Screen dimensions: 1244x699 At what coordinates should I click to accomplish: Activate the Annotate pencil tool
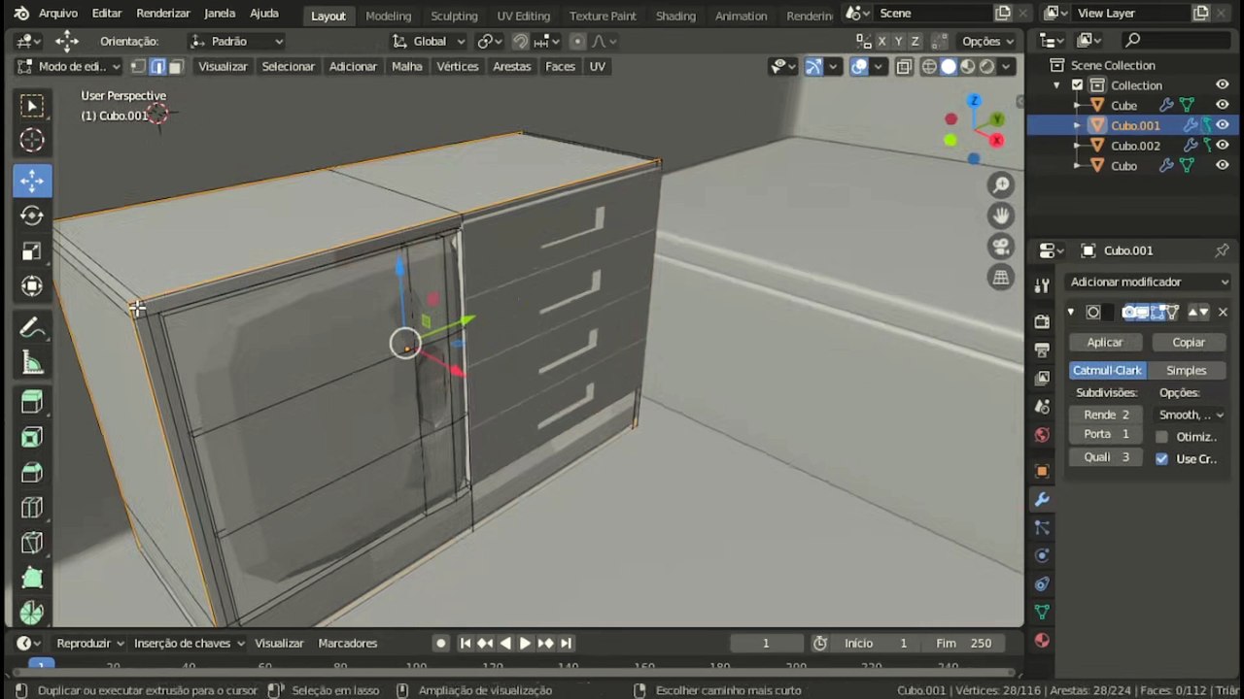[32, 328]
